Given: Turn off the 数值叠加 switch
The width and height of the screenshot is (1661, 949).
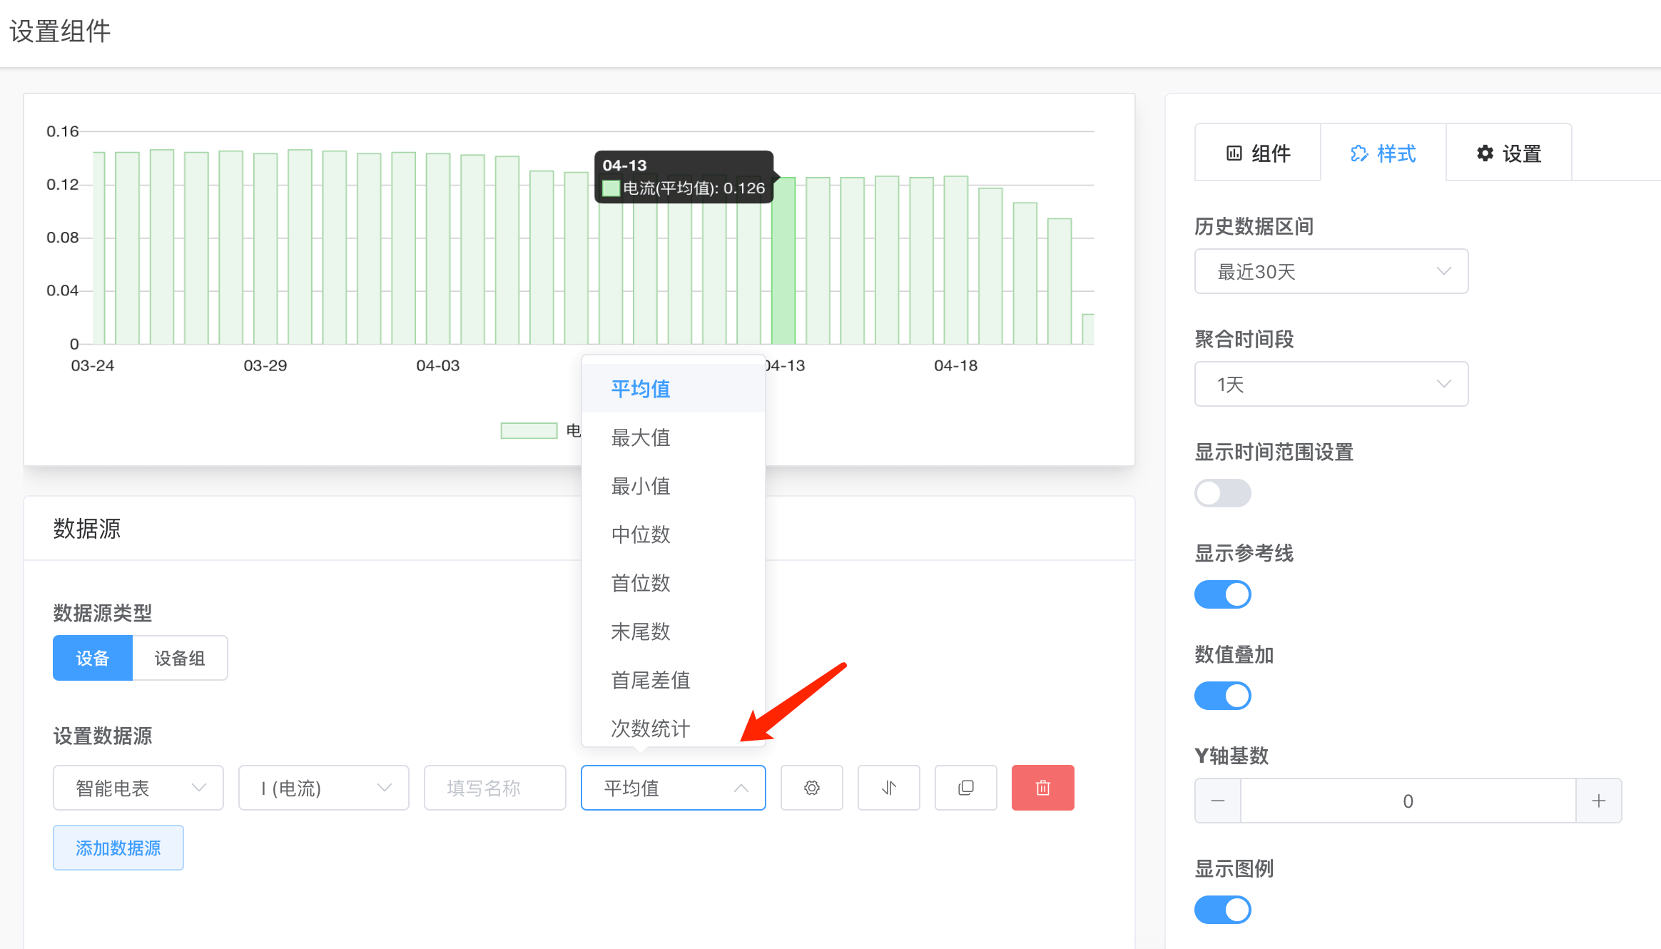Looking at the screenshot, I should pyautogui.click(x=1222, y=696).
